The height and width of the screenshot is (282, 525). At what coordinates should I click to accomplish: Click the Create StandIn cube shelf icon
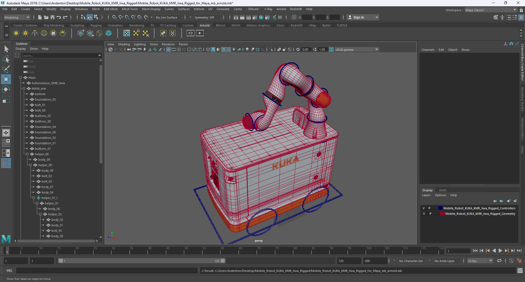pyautogui.click(x=81, y=33)
